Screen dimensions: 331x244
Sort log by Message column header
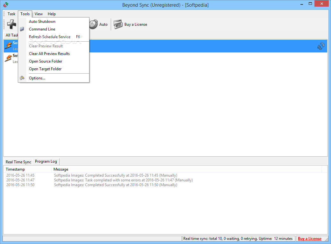point(187,169)
